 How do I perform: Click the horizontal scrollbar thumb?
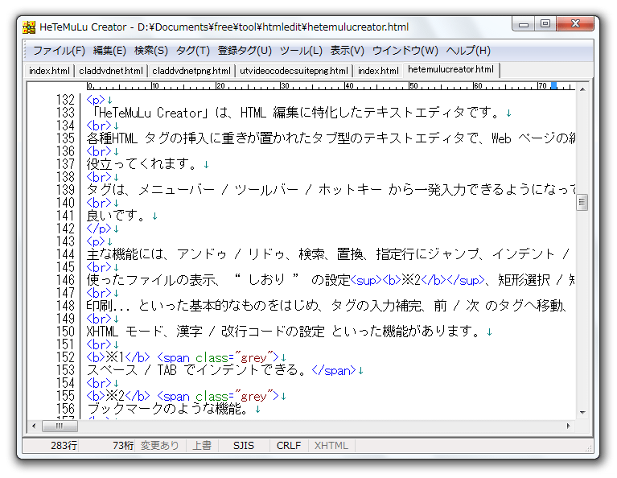pos(60,426)
